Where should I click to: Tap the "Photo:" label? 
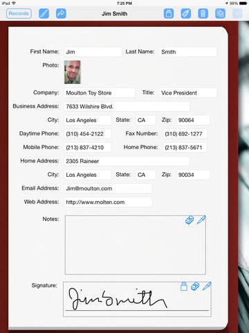50,65
